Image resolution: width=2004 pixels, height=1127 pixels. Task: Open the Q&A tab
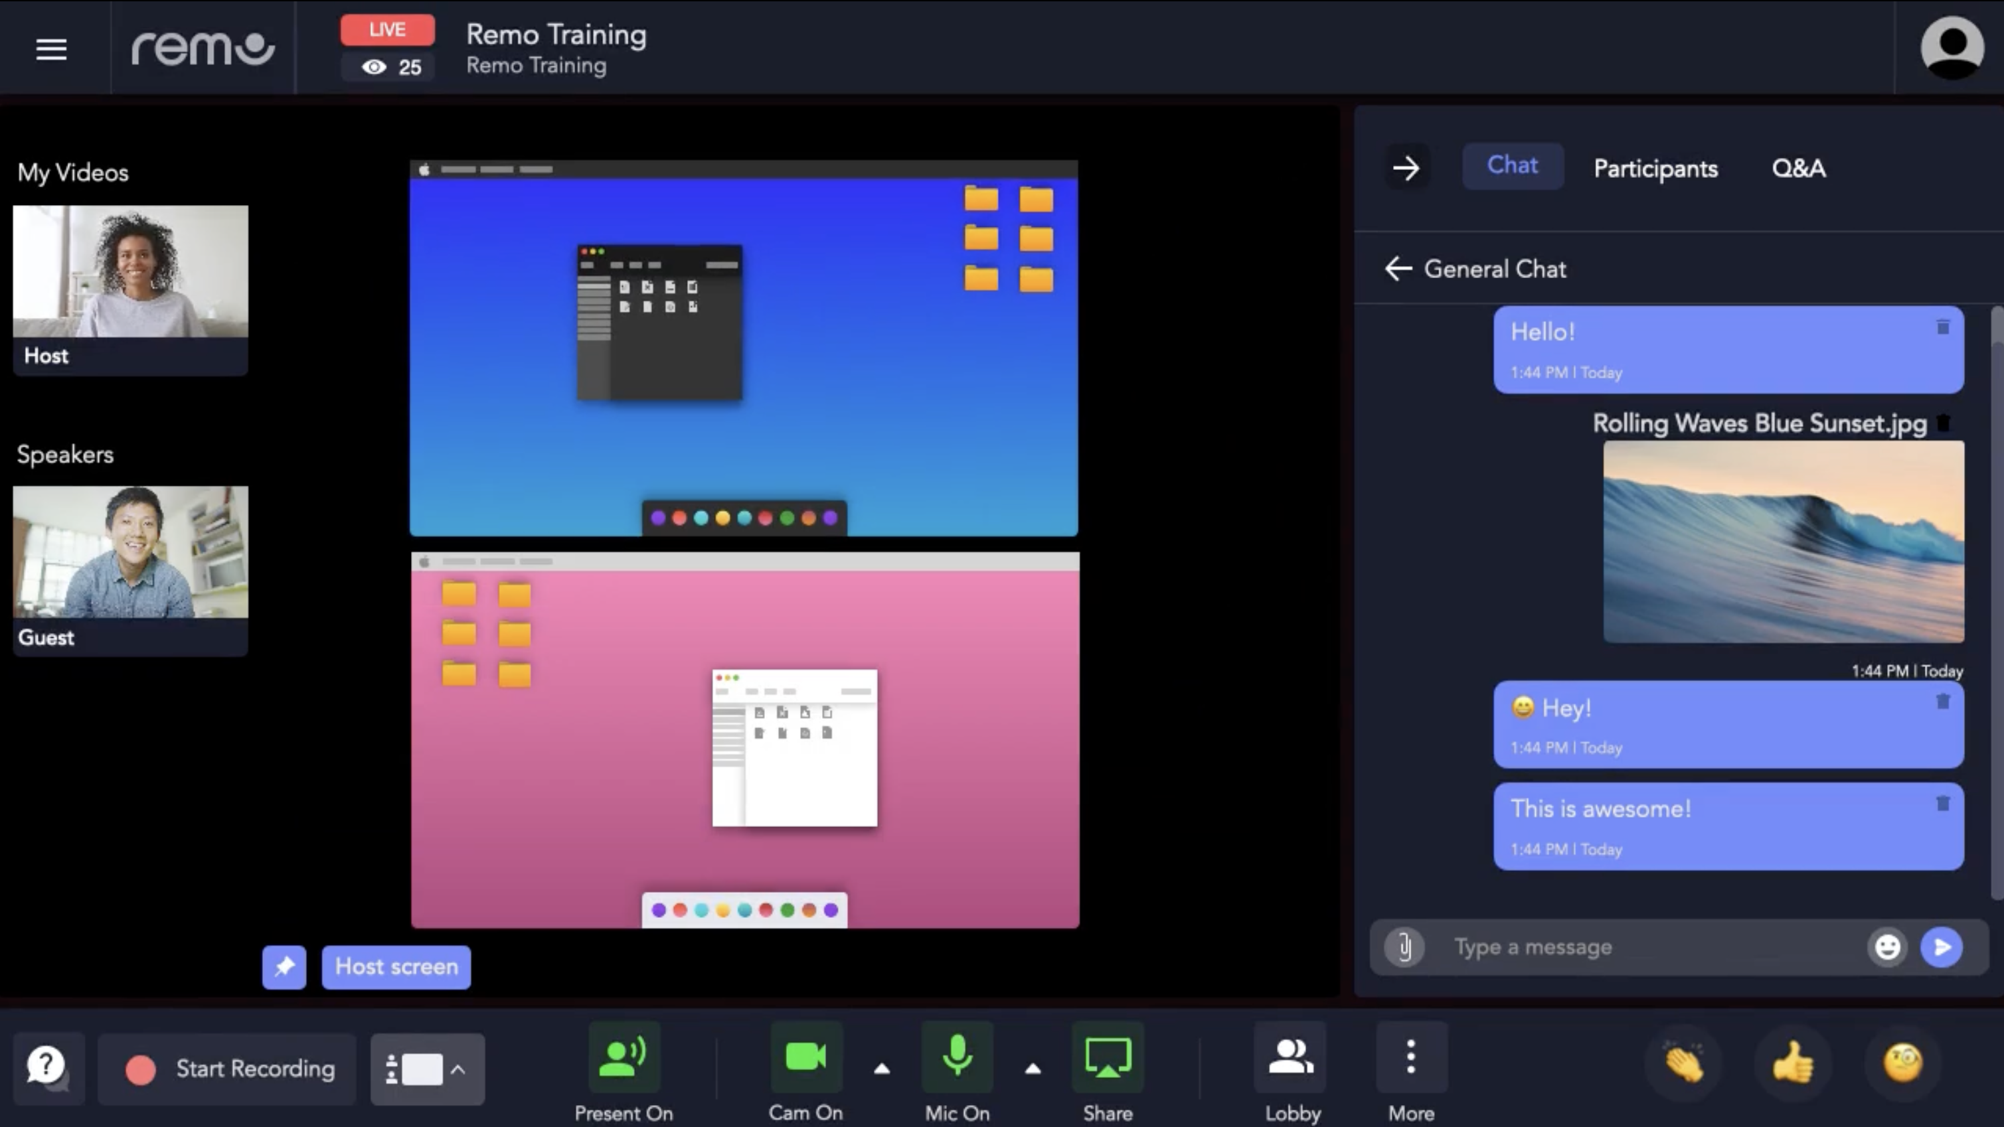tap(1799, 168)
